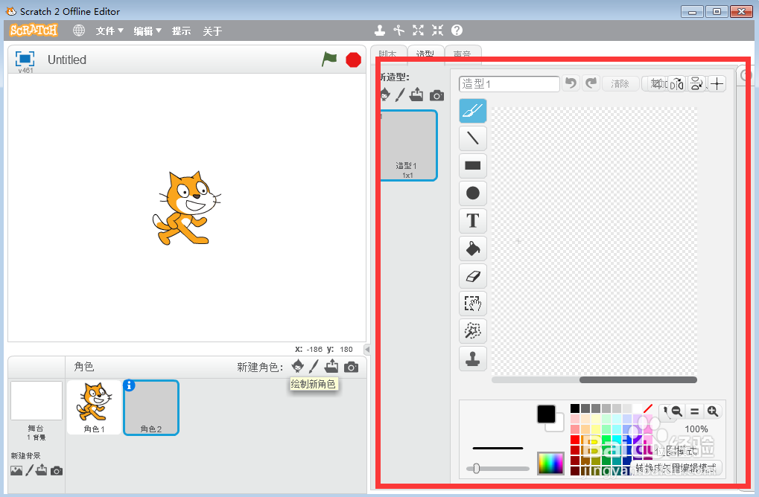Select the Stamp duplicate tool in paint toolbar
This screenshot has height=497, width=759.
(472, 359)
